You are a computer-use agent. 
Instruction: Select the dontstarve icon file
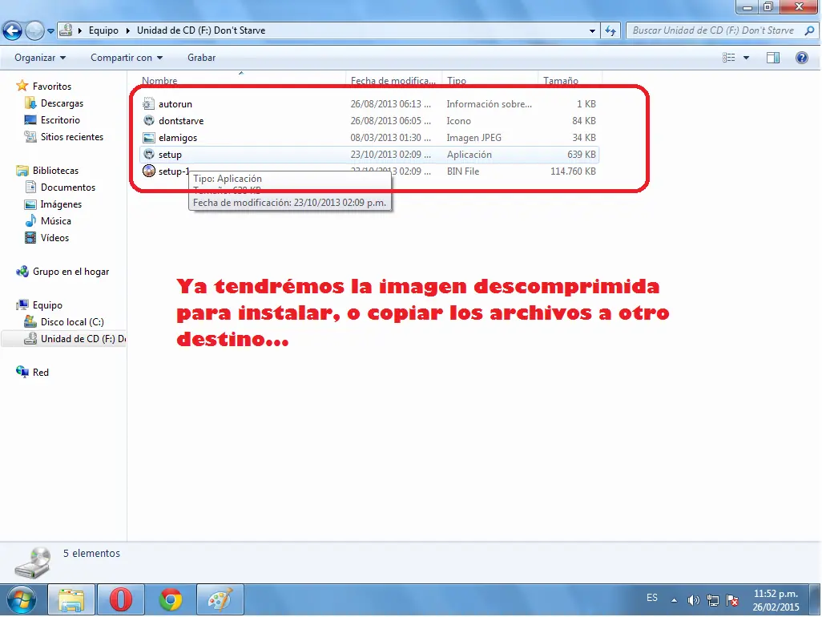[x=149, y=120]
